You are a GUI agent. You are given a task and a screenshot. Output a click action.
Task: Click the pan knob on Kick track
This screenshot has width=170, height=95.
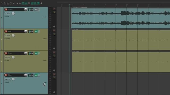pos(13,35)
